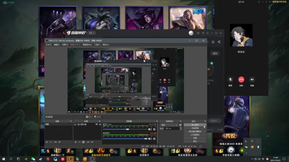Open the OBS icon on the taskbar
This screenshot has height=162, width=289.
tap(92, 159)
